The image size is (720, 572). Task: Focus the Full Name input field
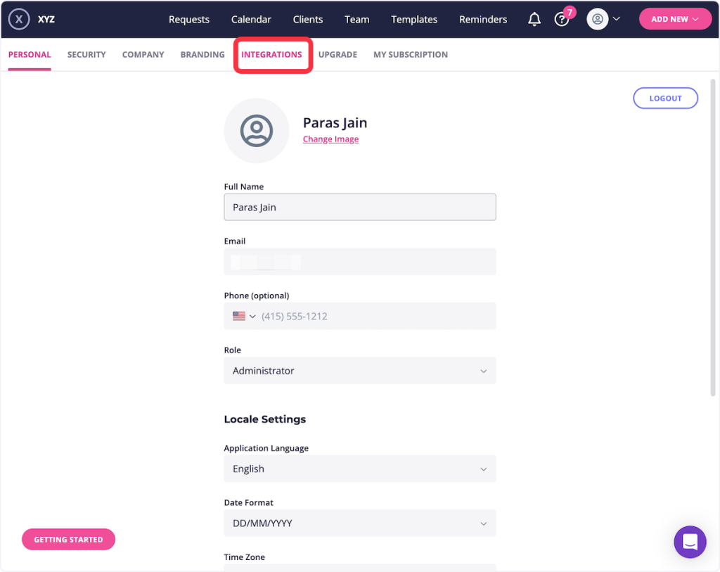click(x=359, y=208)
